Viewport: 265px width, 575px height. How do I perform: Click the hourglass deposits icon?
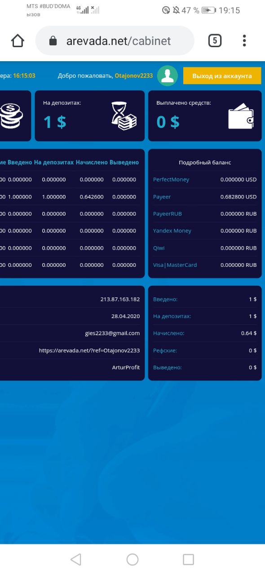[x=124, y=116]
